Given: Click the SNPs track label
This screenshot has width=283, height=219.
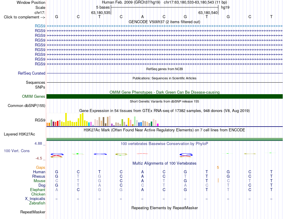Looking at the screenshot, I should coord(40,87).
